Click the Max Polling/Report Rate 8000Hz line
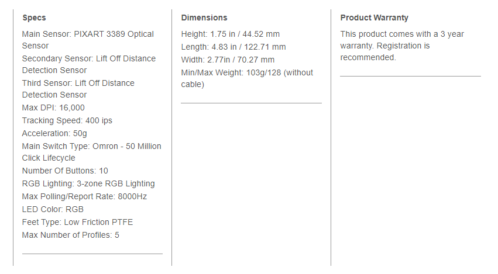The height and width of the screenshot is (274, 498). tap(84, 197)
